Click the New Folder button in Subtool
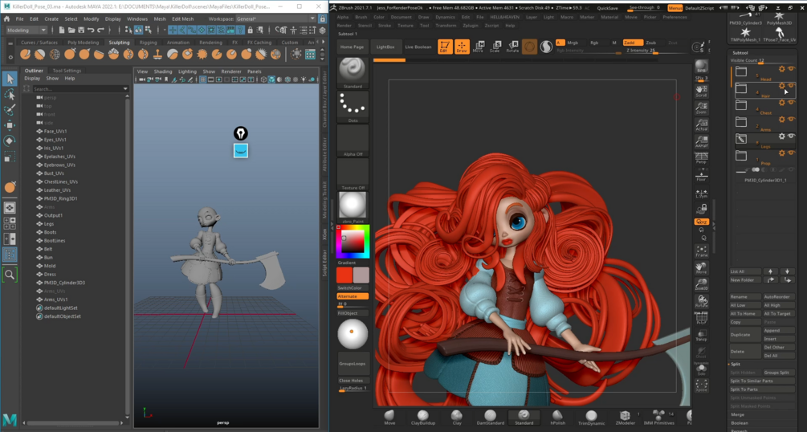This screenshot has width=807, height=432. click(744, 280)
